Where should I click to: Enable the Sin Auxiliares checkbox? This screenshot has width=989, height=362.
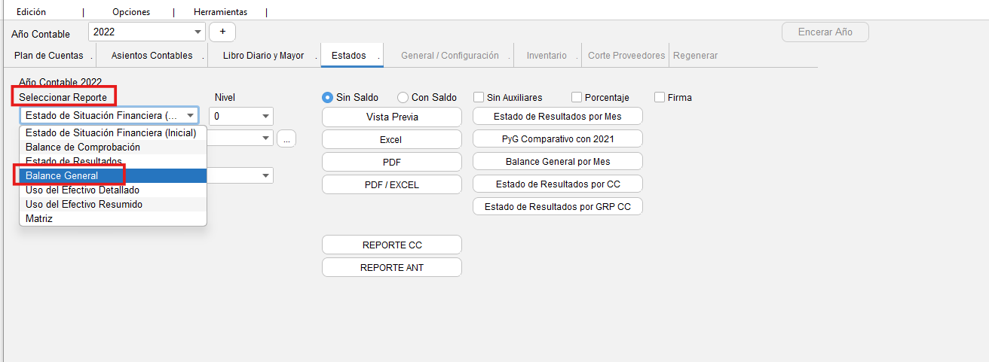tap(479, 97)
